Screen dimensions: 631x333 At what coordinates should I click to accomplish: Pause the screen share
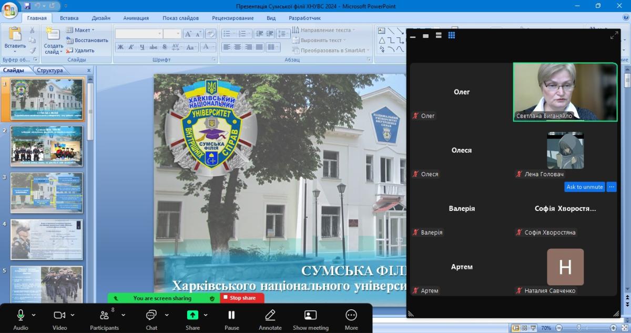[x=231, y=318]
